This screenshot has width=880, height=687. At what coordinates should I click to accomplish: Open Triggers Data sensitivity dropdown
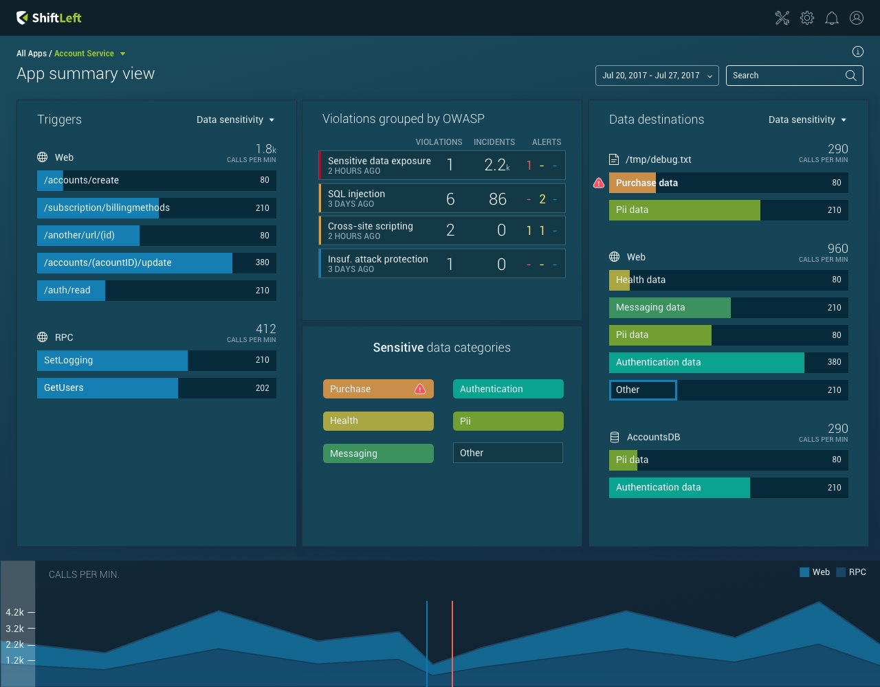235,120
